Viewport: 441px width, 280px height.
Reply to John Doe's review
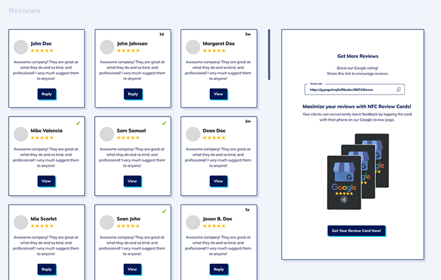[46, 94]
